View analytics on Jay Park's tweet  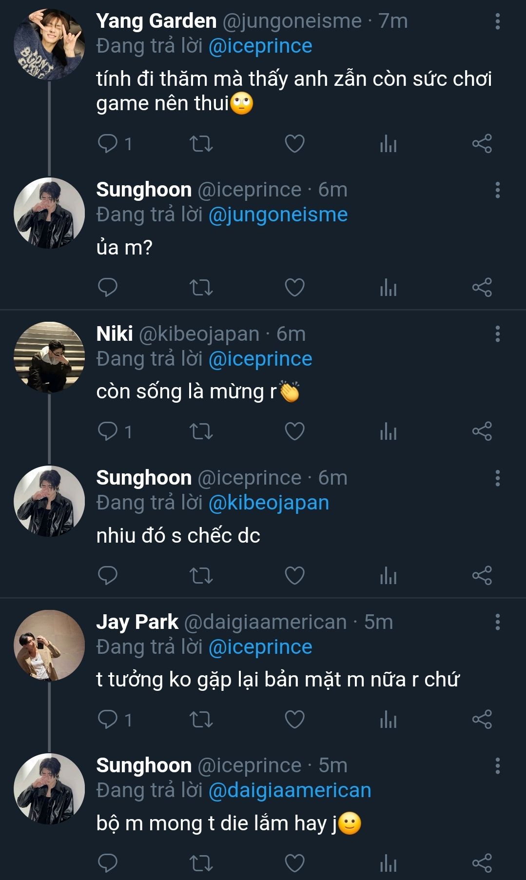388,720
